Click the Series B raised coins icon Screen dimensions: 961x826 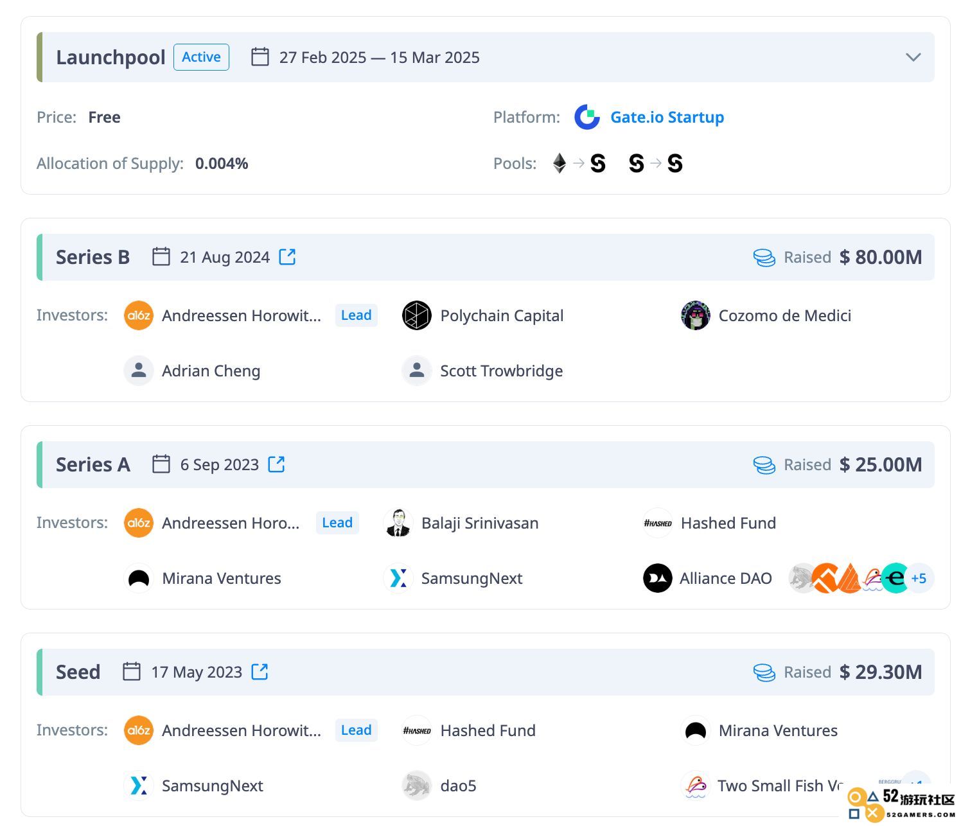[x=764, y=258]
